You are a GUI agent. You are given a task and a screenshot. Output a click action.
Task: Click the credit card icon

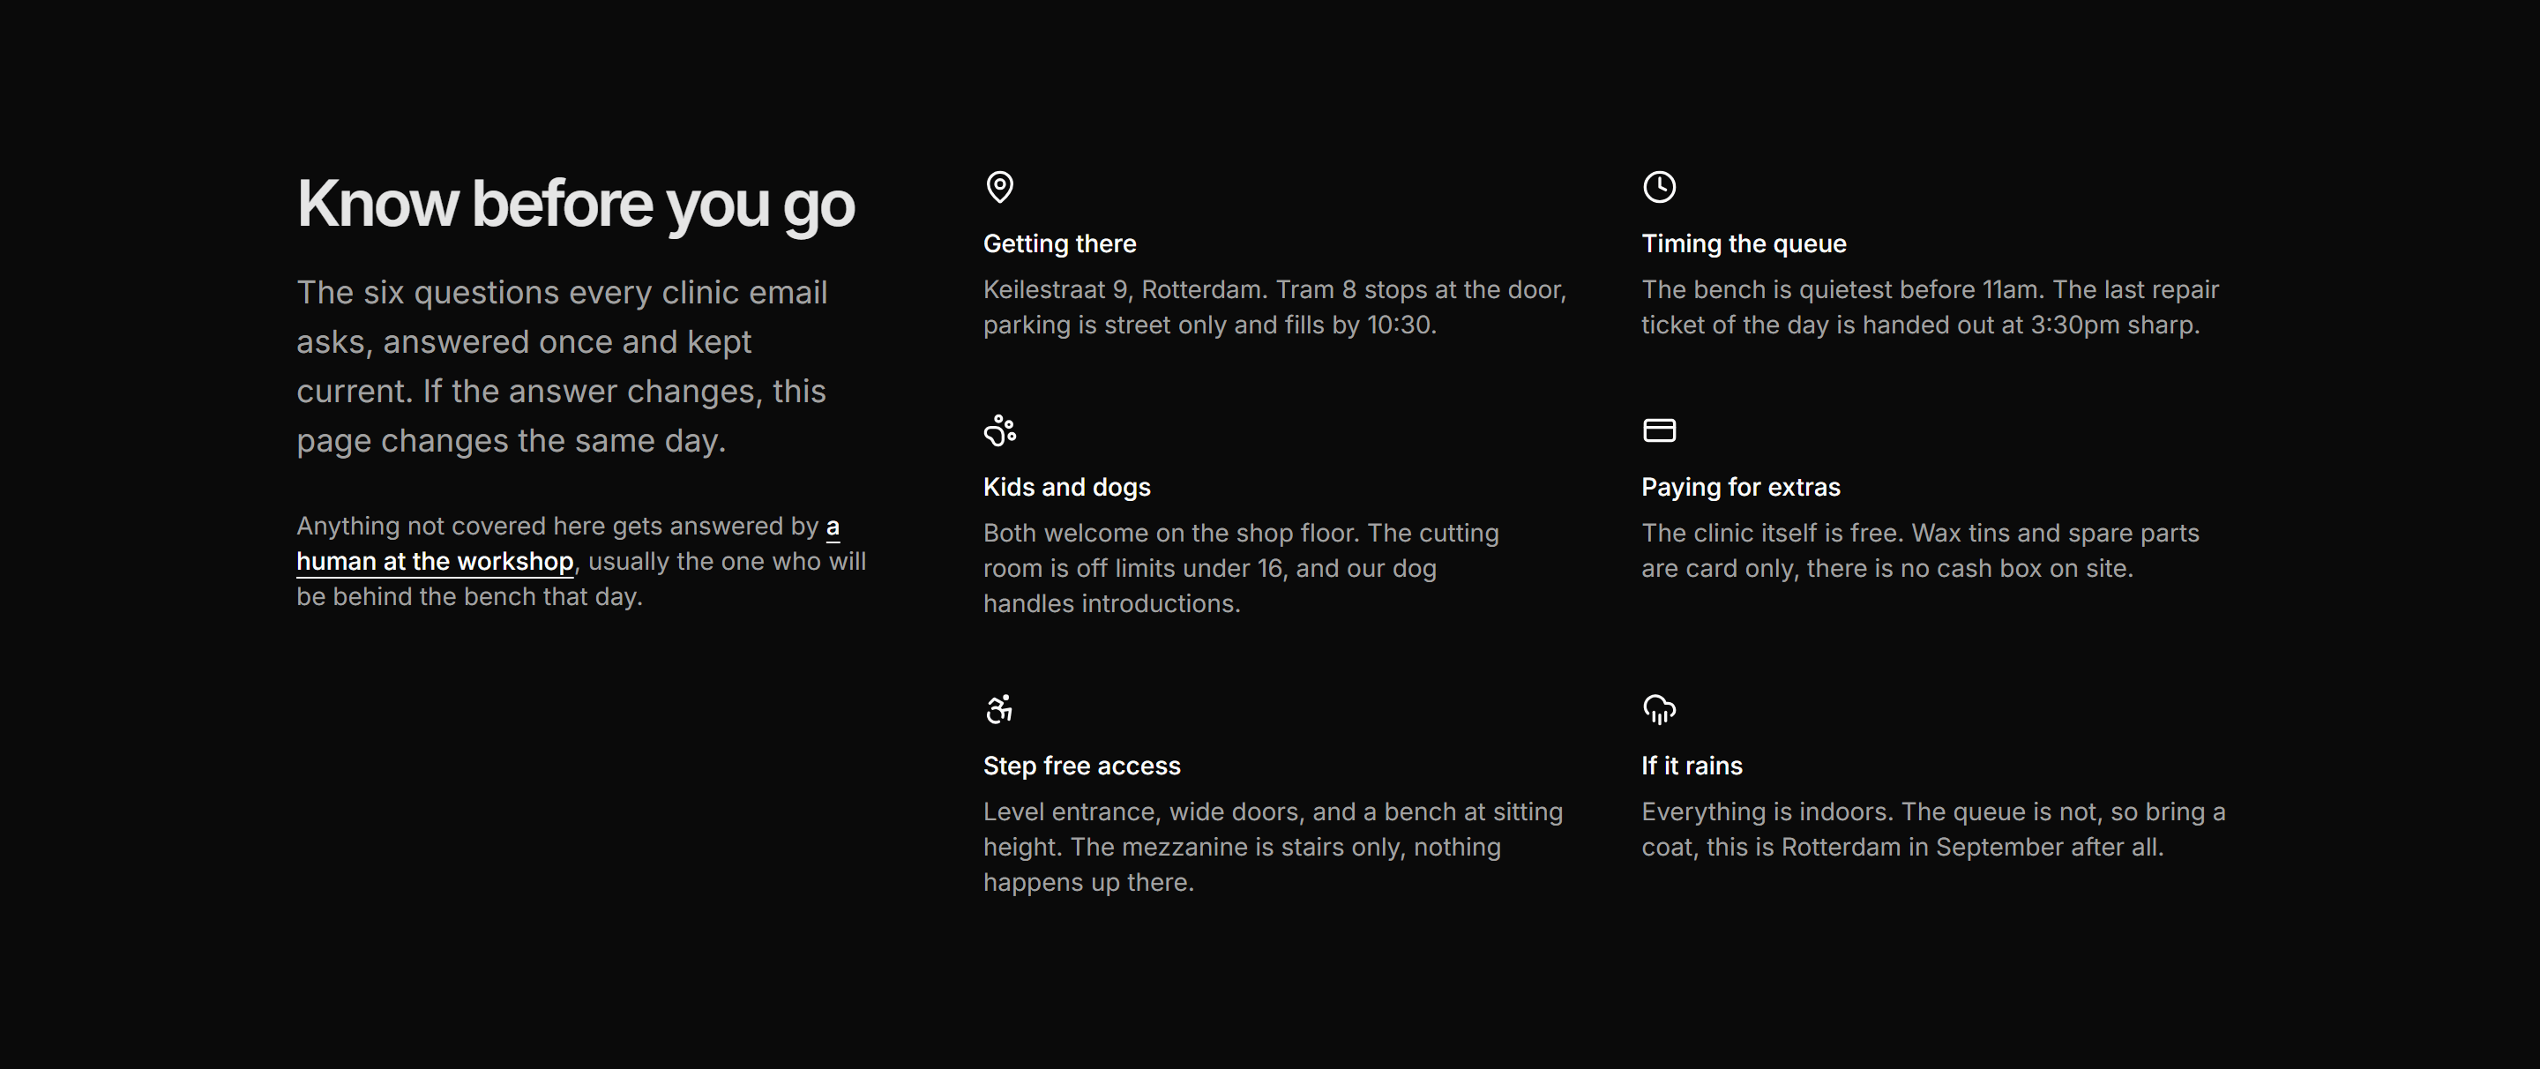pos(1660,430)
